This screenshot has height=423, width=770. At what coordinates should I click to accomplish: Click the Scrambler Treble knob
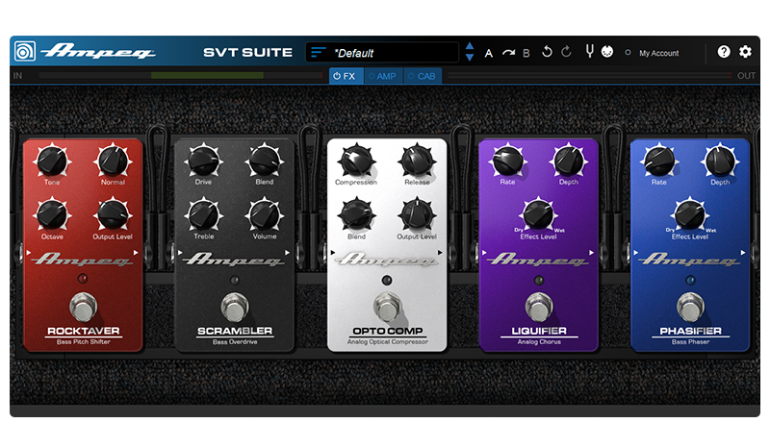tap(203, 215)
